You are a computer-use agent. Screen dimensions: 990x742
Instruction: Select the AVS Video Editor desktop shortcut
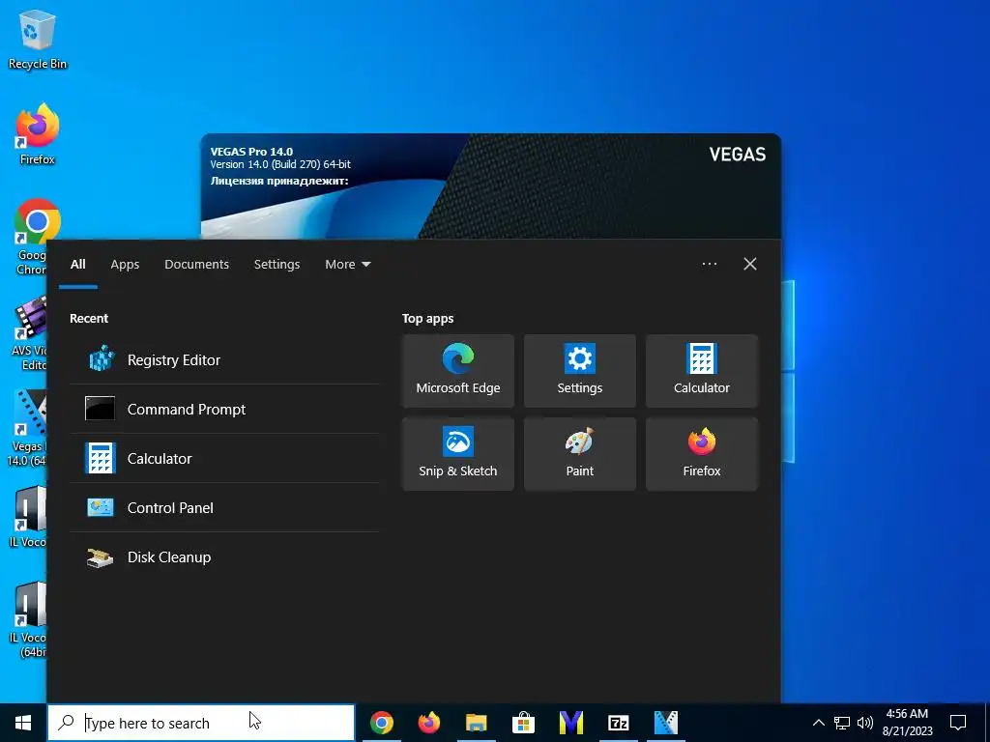coord(30,333)
